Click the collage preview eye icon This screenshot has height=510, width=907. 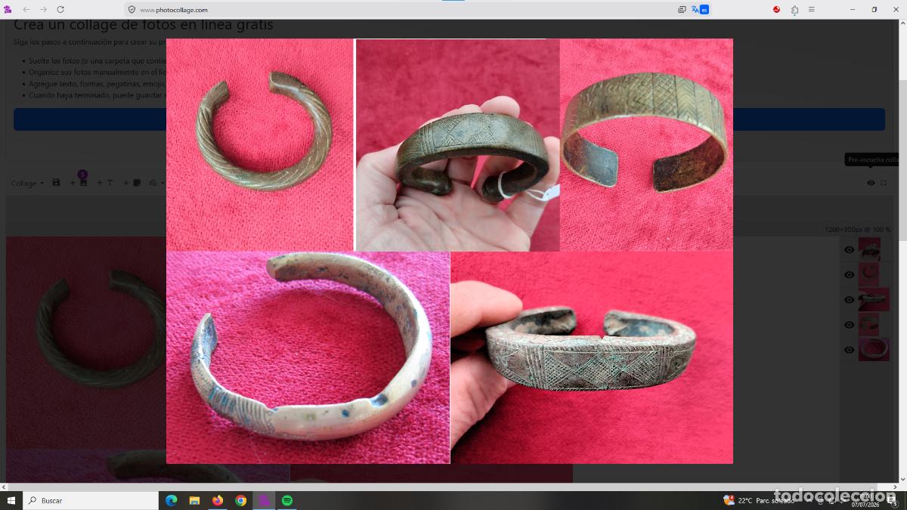tap(871, 183)
